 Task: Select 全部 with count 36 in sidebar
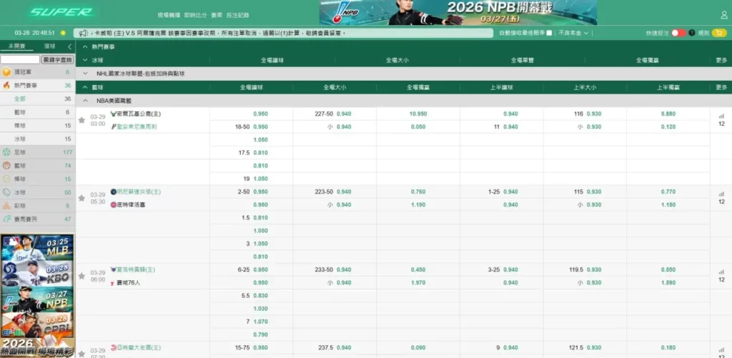38,99
